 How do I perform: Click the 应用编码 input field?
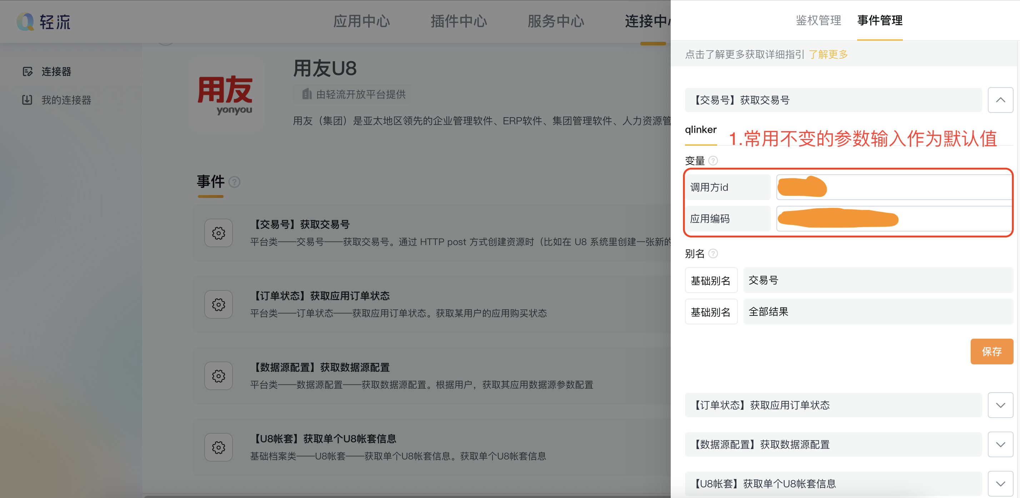895,219
